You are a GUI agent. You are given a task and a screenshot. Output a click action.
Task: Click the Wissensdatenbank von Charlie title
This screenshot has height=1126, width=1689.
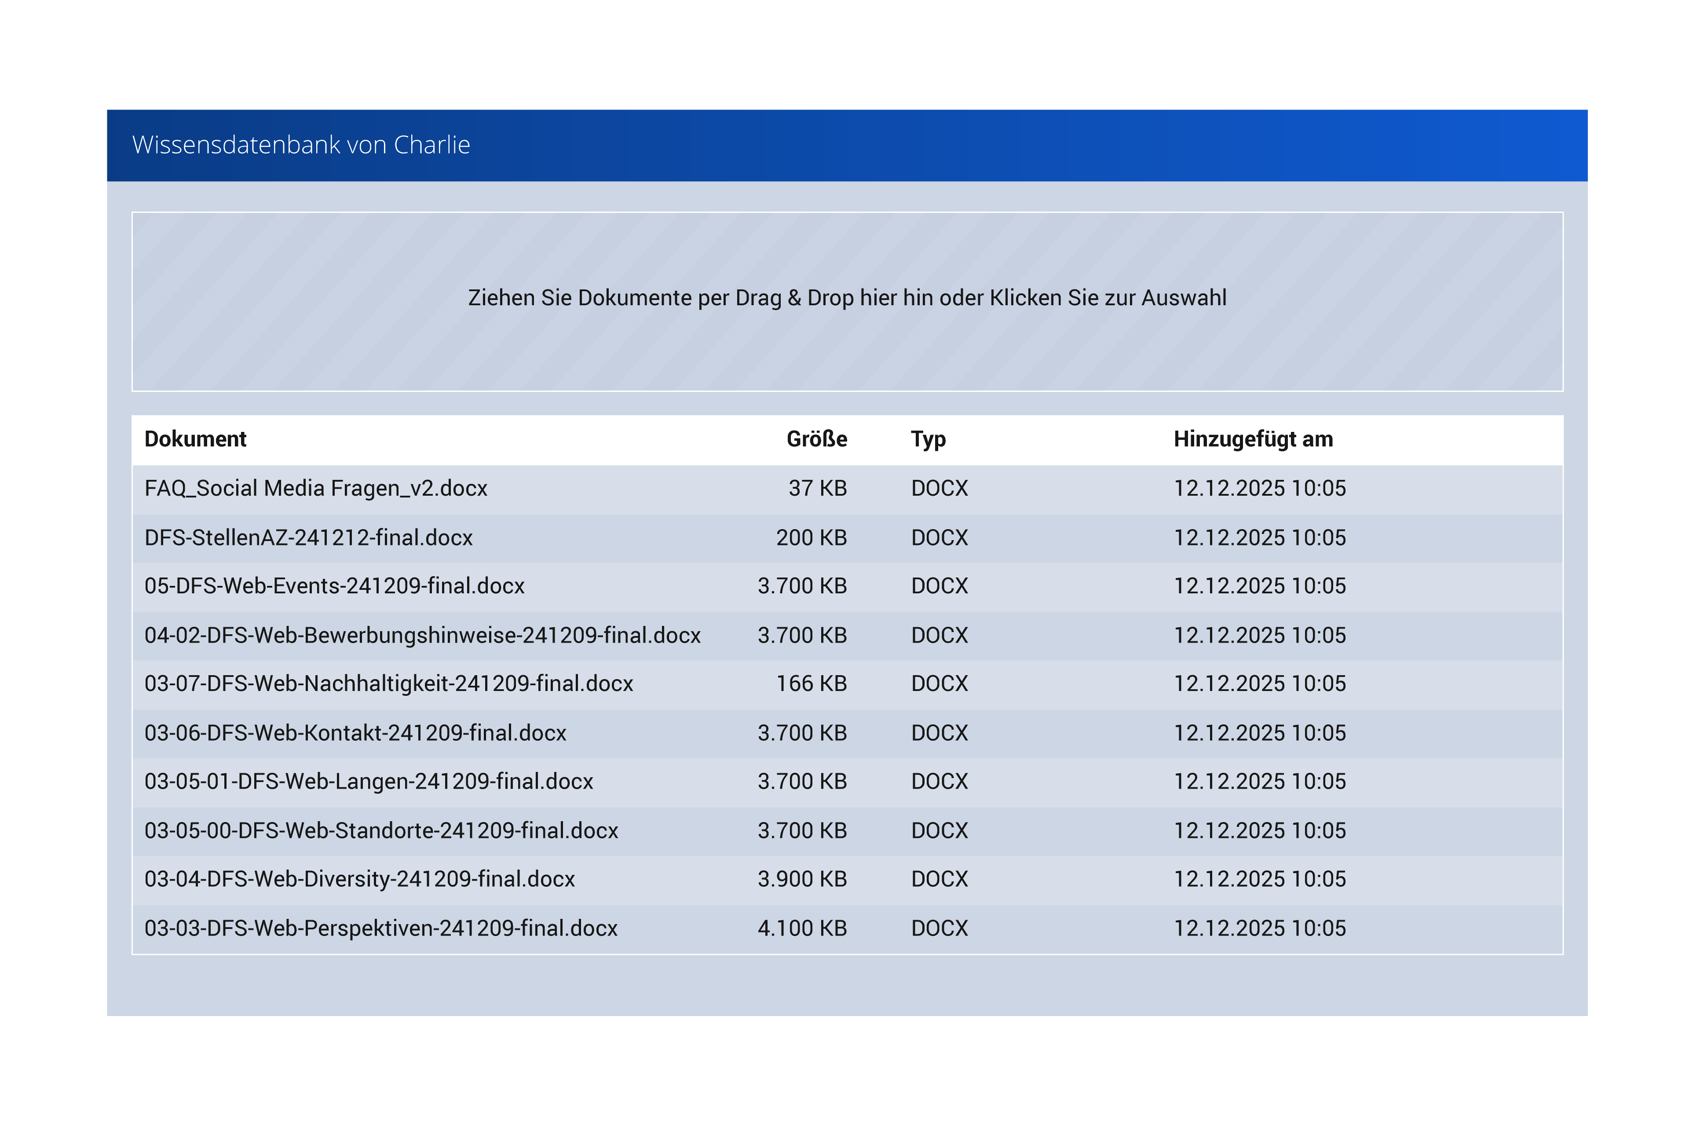(x=301, y=145)
